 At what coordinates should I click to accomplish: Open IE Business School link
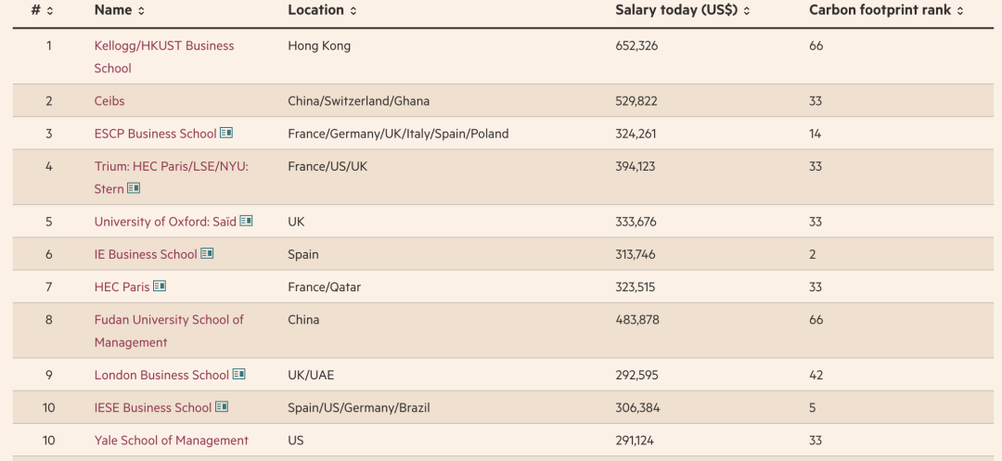tap(146, 254)
